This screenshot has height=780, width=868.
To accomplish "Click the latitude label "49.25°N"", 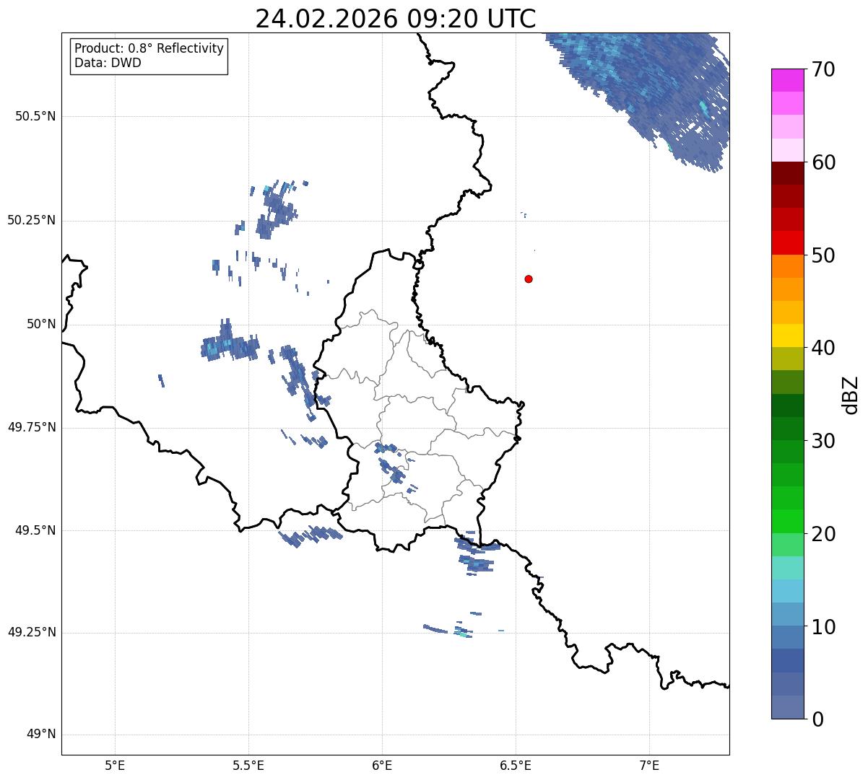I will pos(32,633).
